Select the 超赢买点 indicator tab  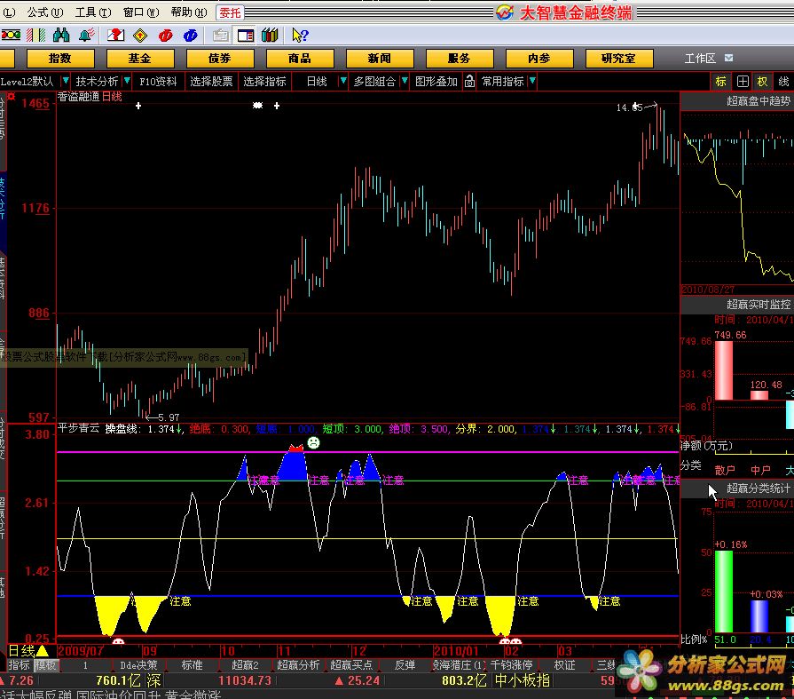[x=351, y=664]
